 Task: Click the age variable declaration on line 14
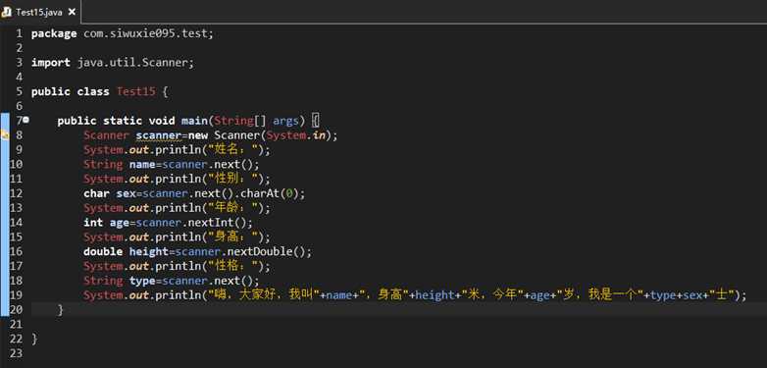click(x=120, y=223)
